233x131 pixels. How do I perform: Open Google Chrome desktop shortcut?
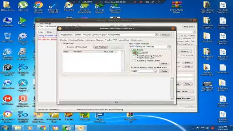pyautogui.click(x=38, y=7)
